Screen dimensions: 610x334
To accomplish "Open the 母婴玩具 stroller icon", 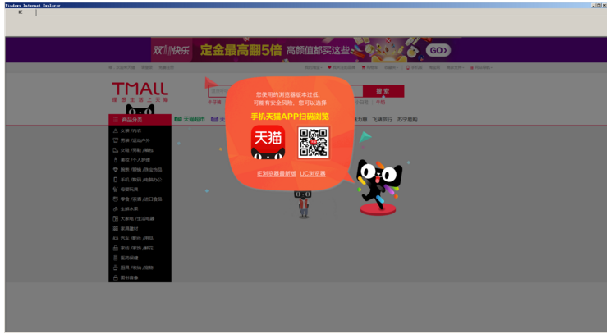I will pos(115,190).
